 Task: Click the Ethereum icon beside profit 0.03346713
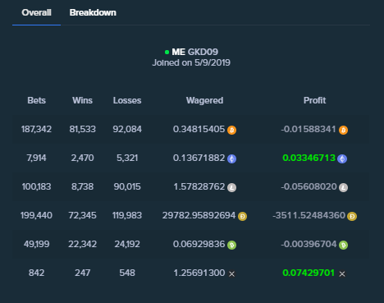point(342,158)
